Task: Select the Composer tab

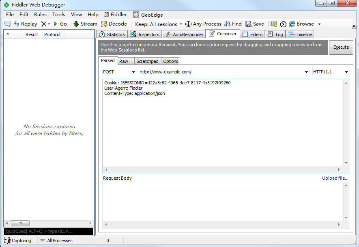Action: 223,34
